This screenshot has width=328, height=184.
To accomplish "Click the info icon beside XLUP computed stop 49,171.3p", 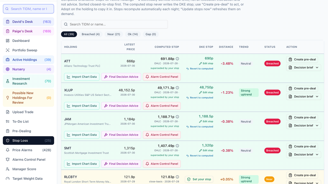I will point(177,88).
